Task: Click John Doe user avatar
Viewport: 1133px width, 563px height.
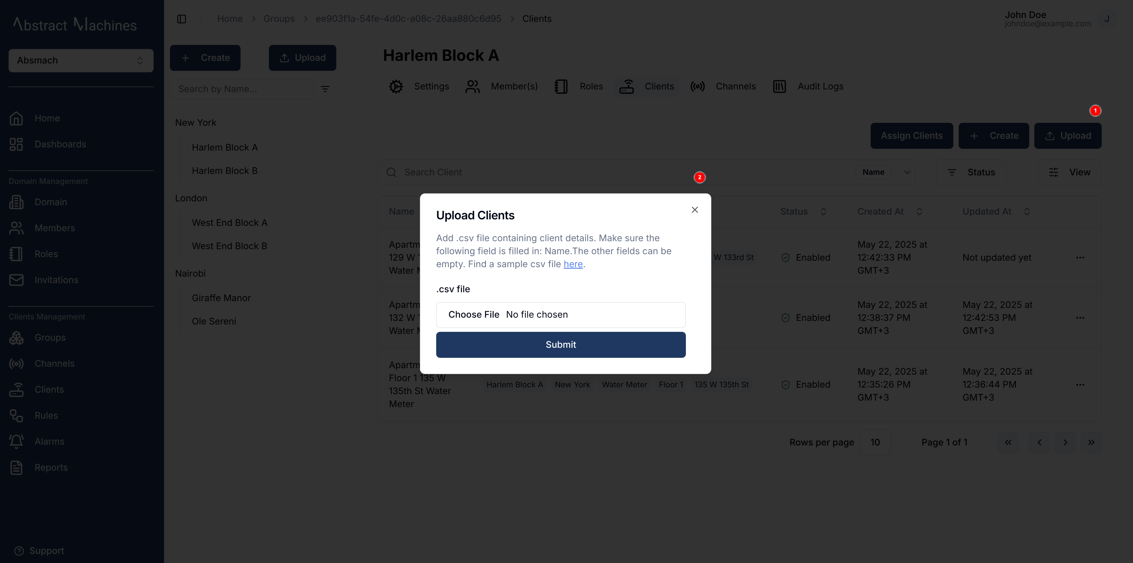Action: pyautogui.click(x=1107, y=19)
